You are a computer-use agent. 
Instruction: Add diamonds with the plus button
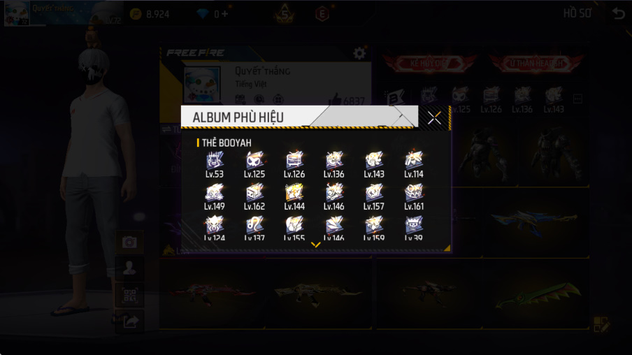point(224,14)
